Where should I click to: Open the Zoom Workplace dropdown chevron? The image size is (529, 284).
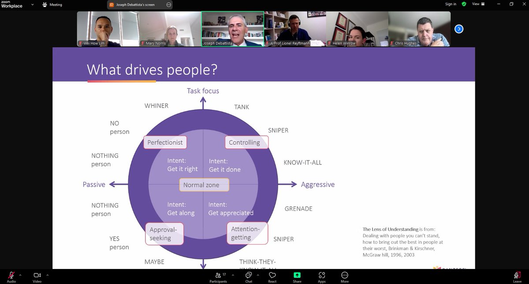(x=32, y=4)
